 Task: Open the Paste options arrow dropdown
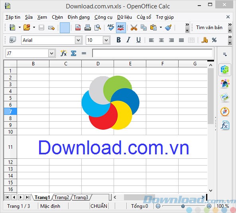(x=161, y=28)
